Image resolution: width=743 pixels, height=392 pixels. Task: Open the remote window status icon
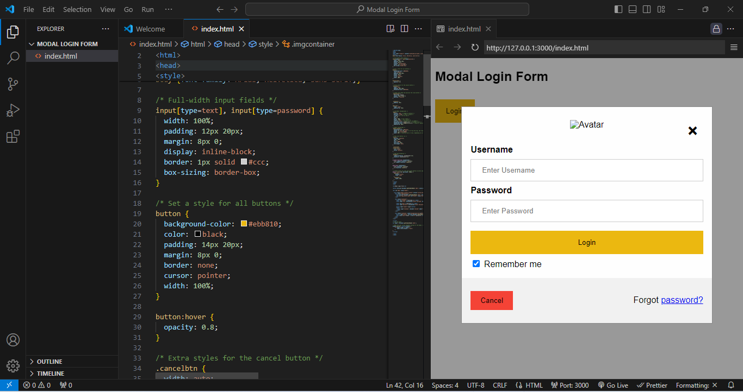pyautogui.click(x=9, y=385)
